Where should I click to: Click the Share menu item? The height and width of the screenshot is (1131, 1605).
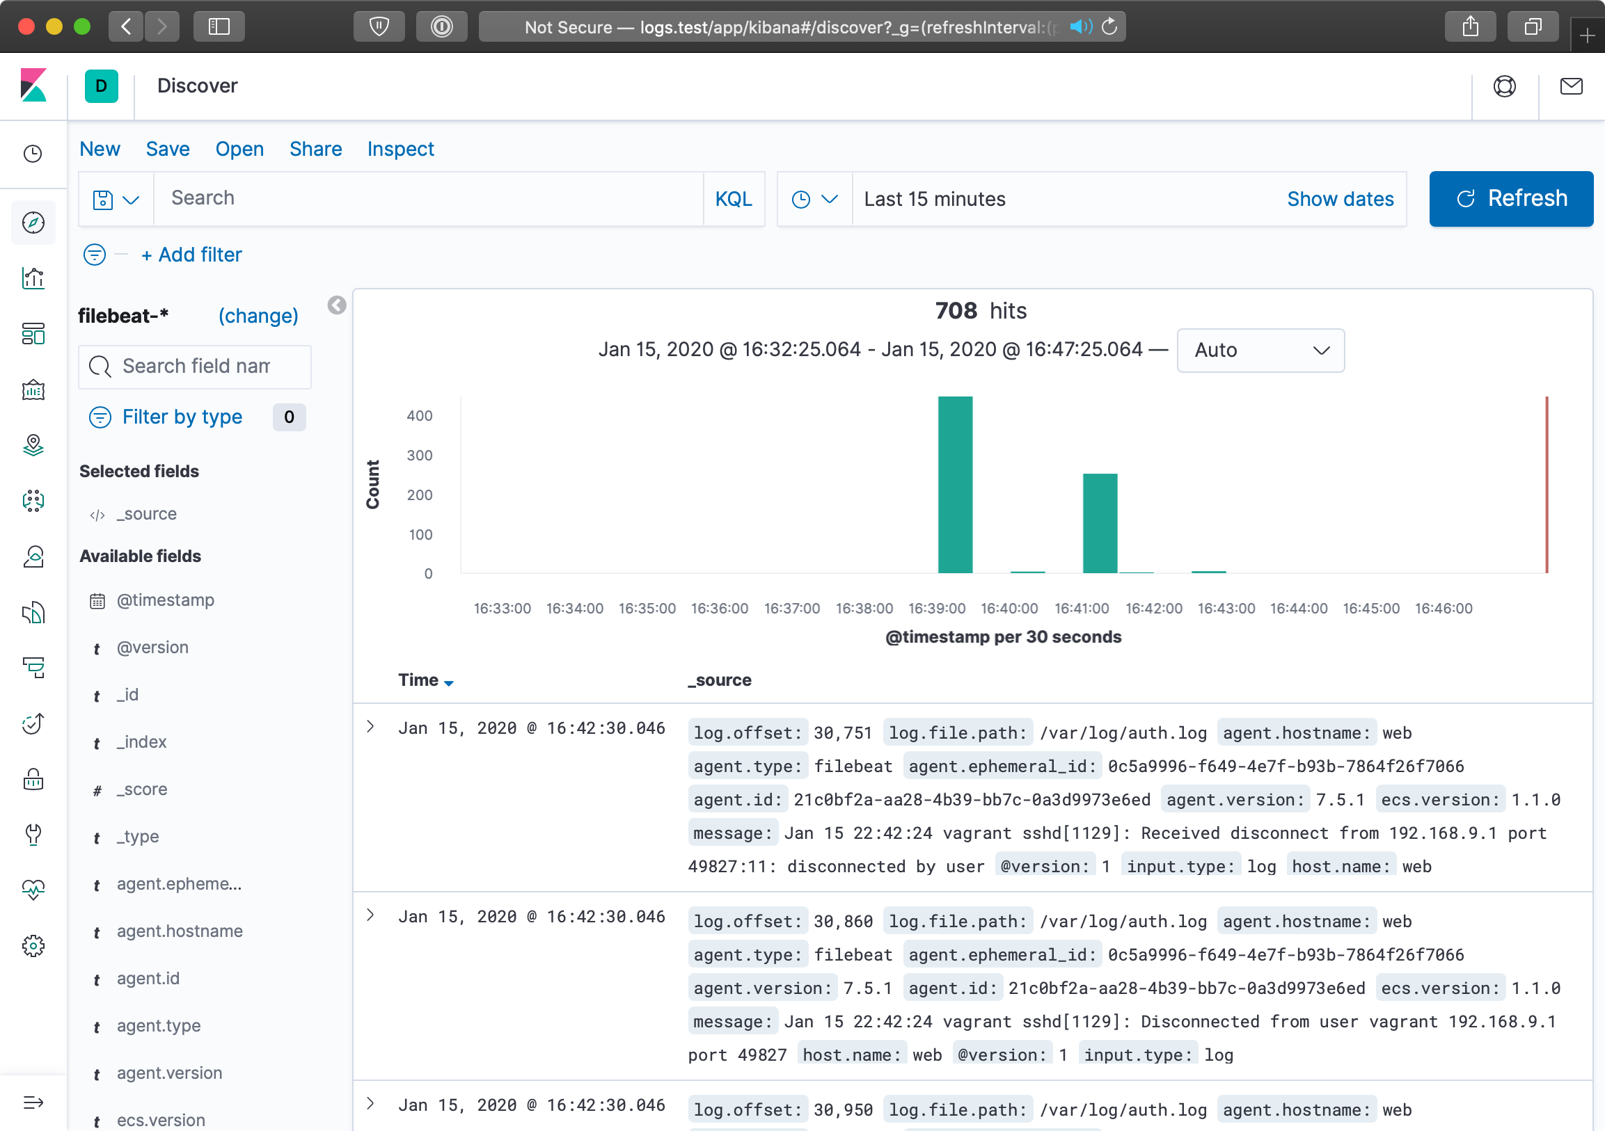click(315, 149)
